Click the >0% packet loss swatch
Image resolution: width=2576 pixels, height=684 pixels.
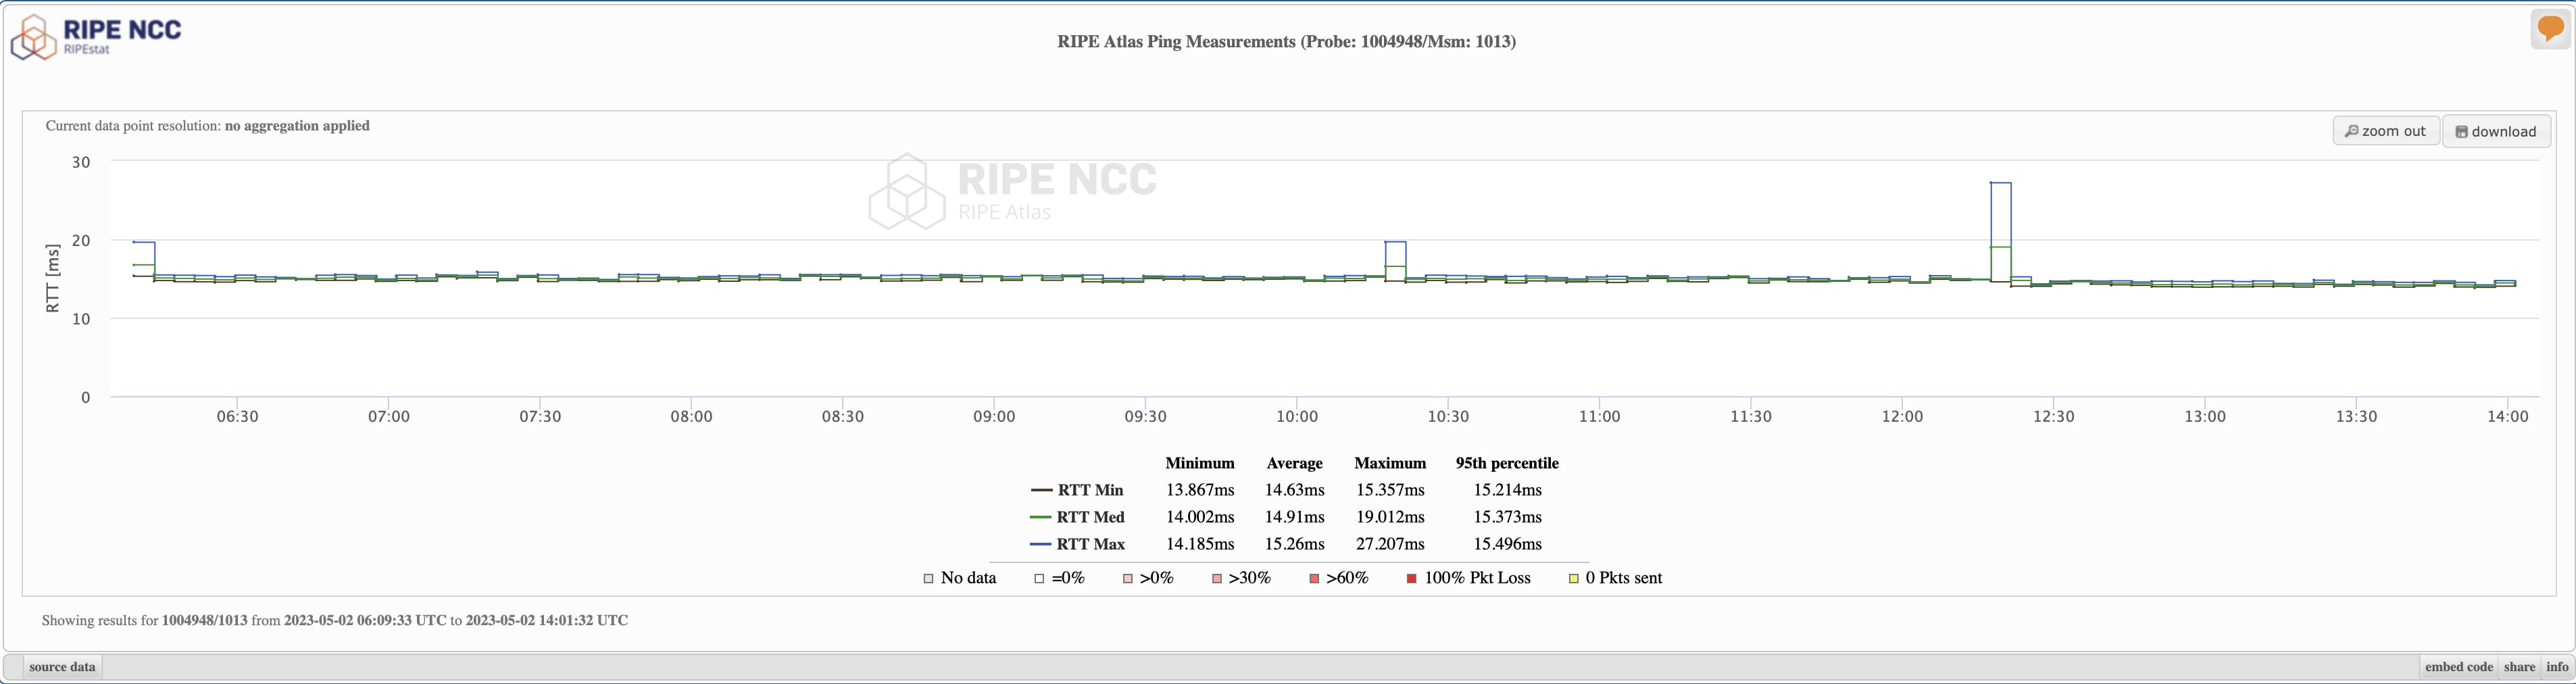pos(1127,579)
